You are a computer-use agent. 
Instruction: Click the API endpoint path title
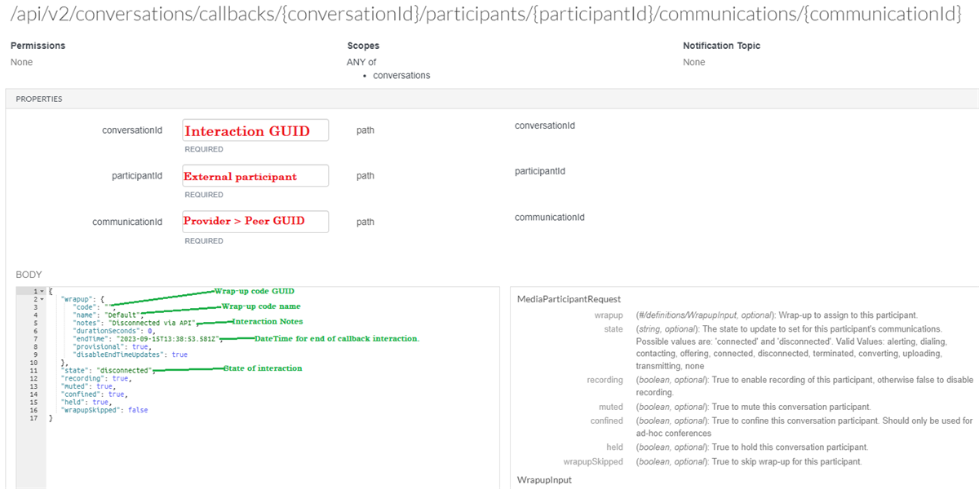click(484, 14)
